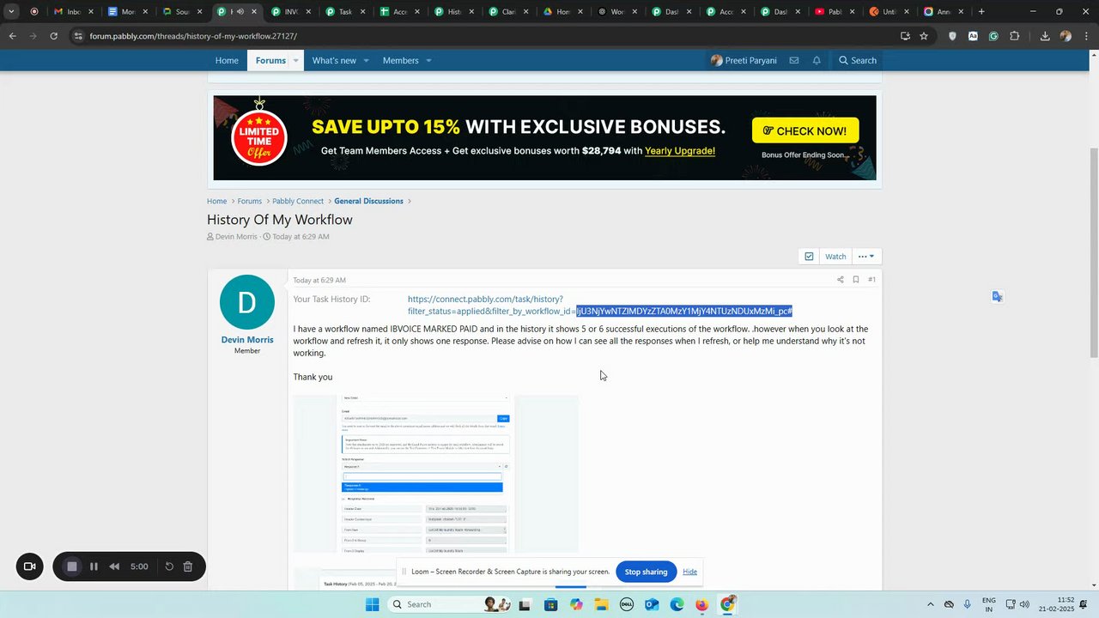The image size is (1099, 618).
Task: Reload the page
Action: (x=53, y=36)
